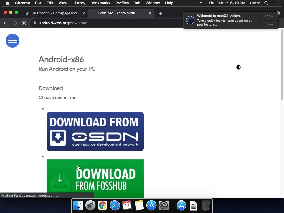Click the green fullscreen window button
The width and height of the screenshot is (284, 213).
tap(16, 12)
